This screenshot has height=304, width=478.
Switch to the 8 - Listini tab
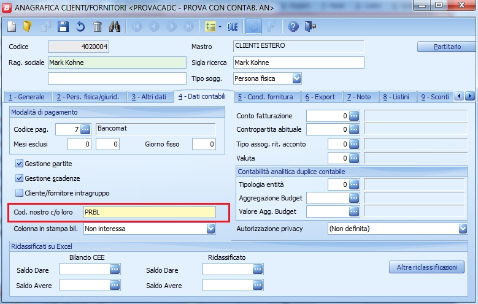point(396,97)
